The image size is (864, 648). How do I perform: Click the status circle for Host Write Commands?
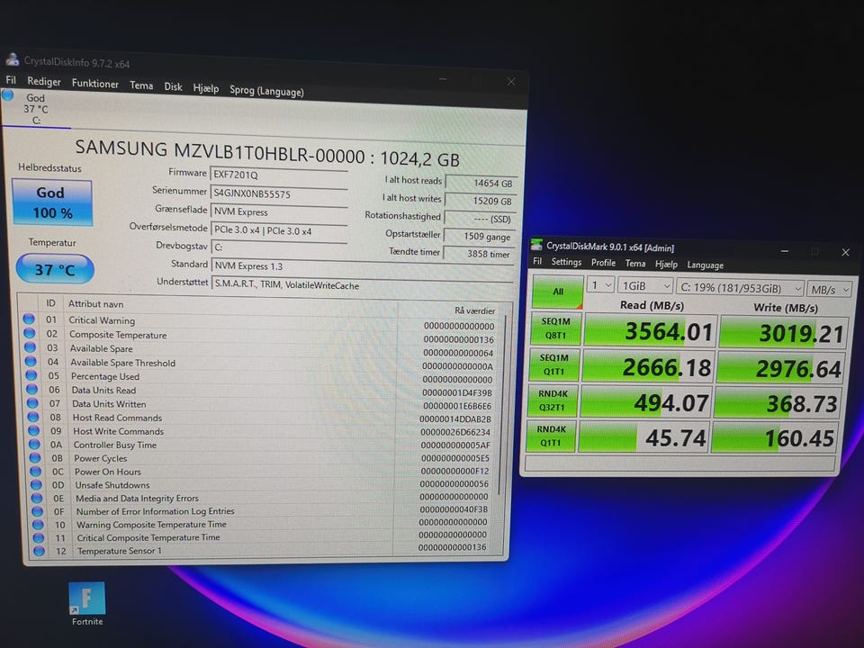[x=33, y=430]
